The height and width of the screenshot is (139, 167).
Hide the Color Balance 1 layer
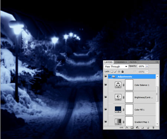[x=105, y=85]
